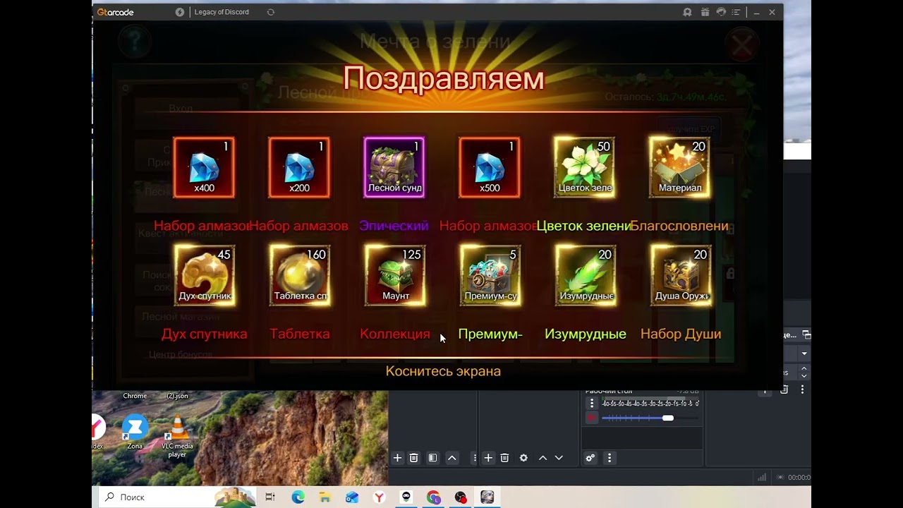Click the Душа Оружия chest reward icon
This screenshot has height=508, width=903.
point(681,275)
